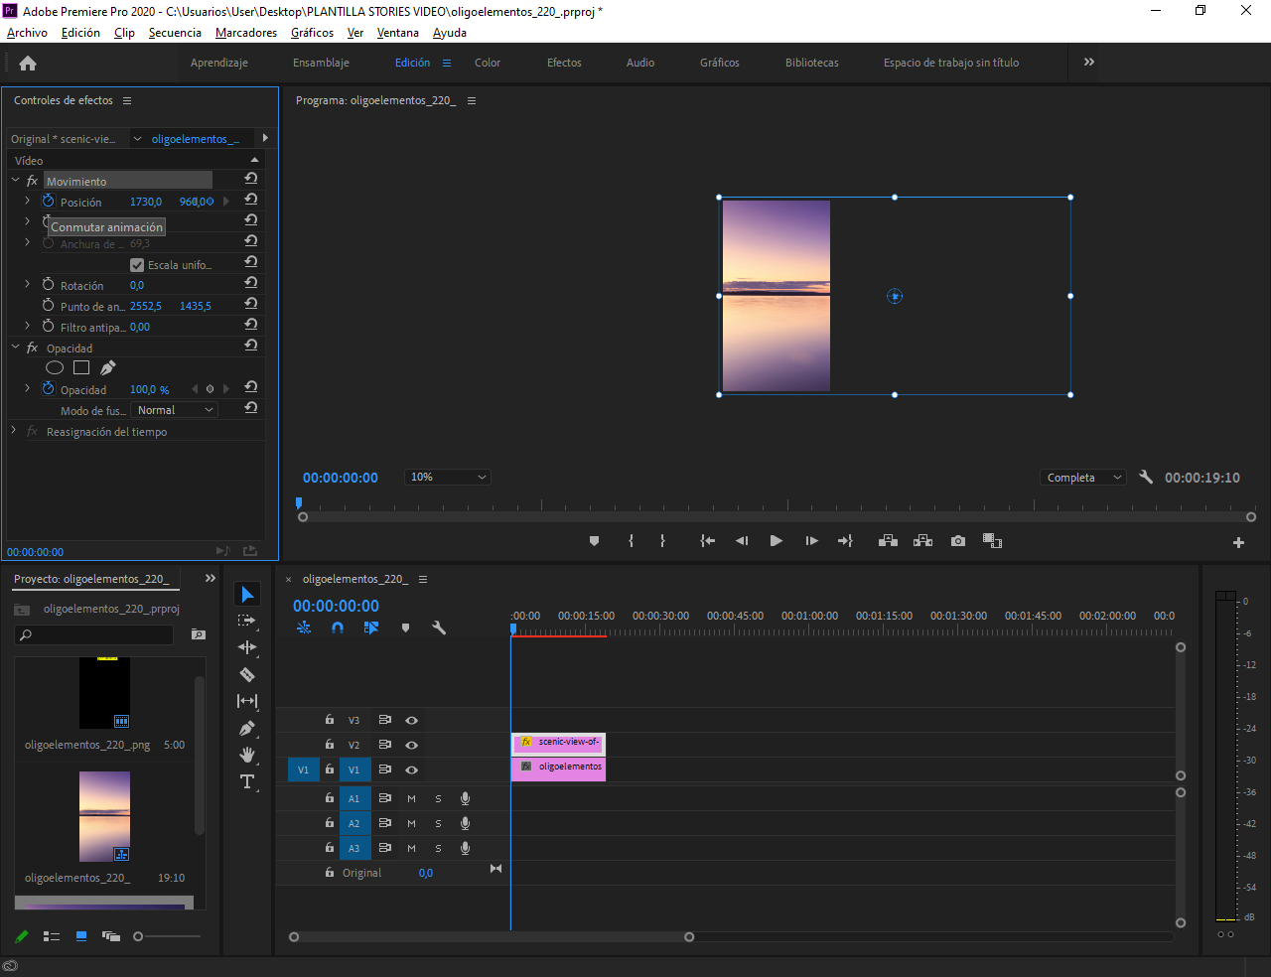Switch to the Color workspace tab
Image resolution: width=1271 pixels, height=977 pixels.
click(488, 63)
